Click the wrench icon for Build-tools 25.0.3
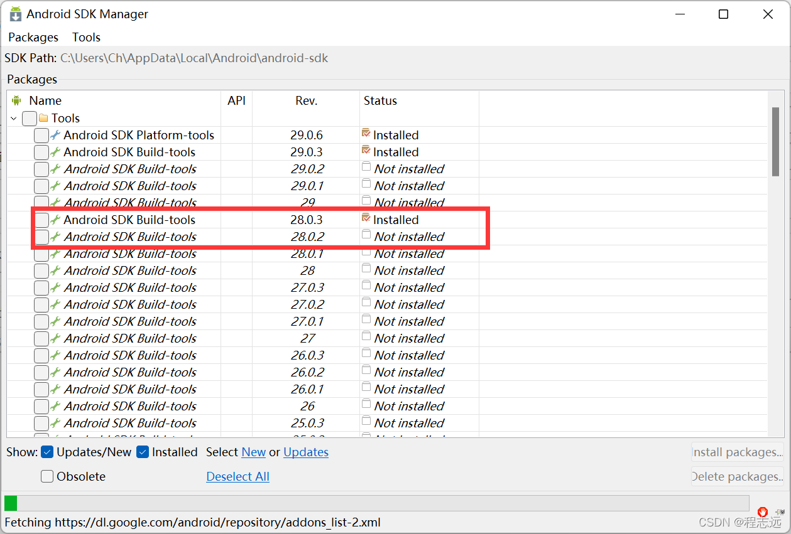The image size is (791, 534). tap(55, 423)
